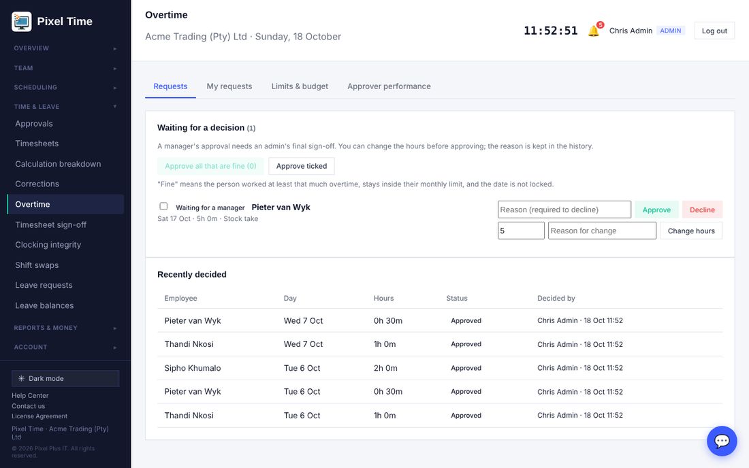Open Timesheet sign-off page

[x=65, y=224]
